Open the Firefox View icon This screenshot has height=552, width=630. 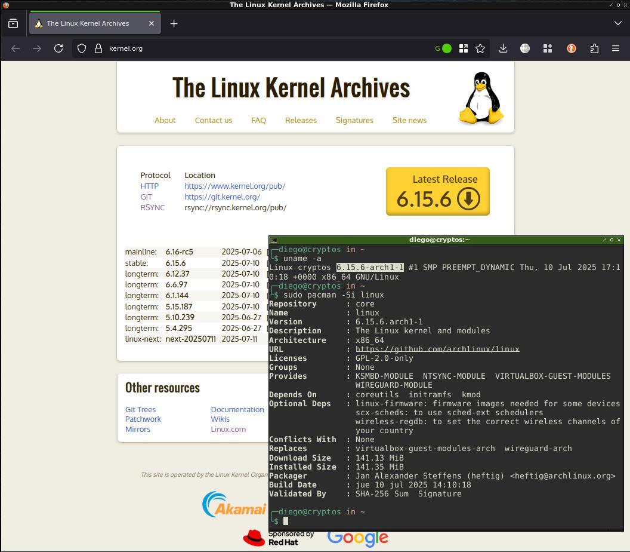13,24
